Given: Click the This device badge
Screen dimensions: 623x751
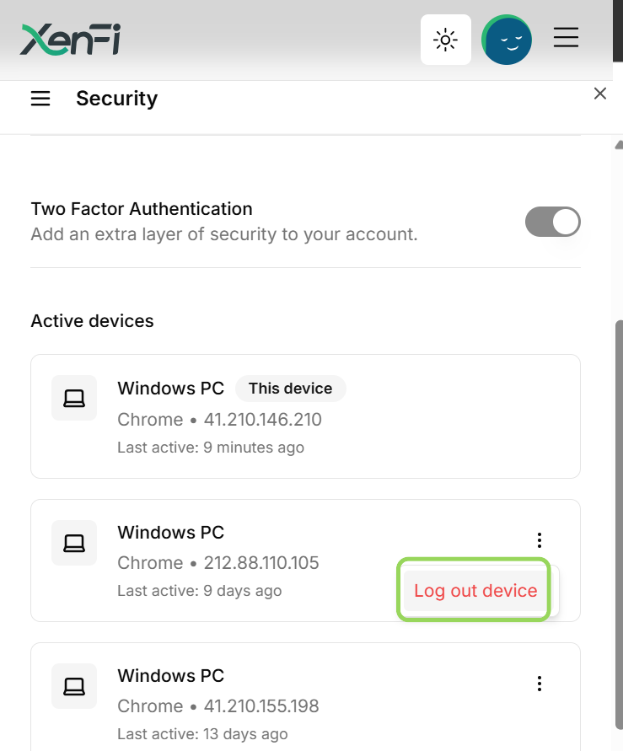Looking at the screenshot, I should (x=290, y=389).
